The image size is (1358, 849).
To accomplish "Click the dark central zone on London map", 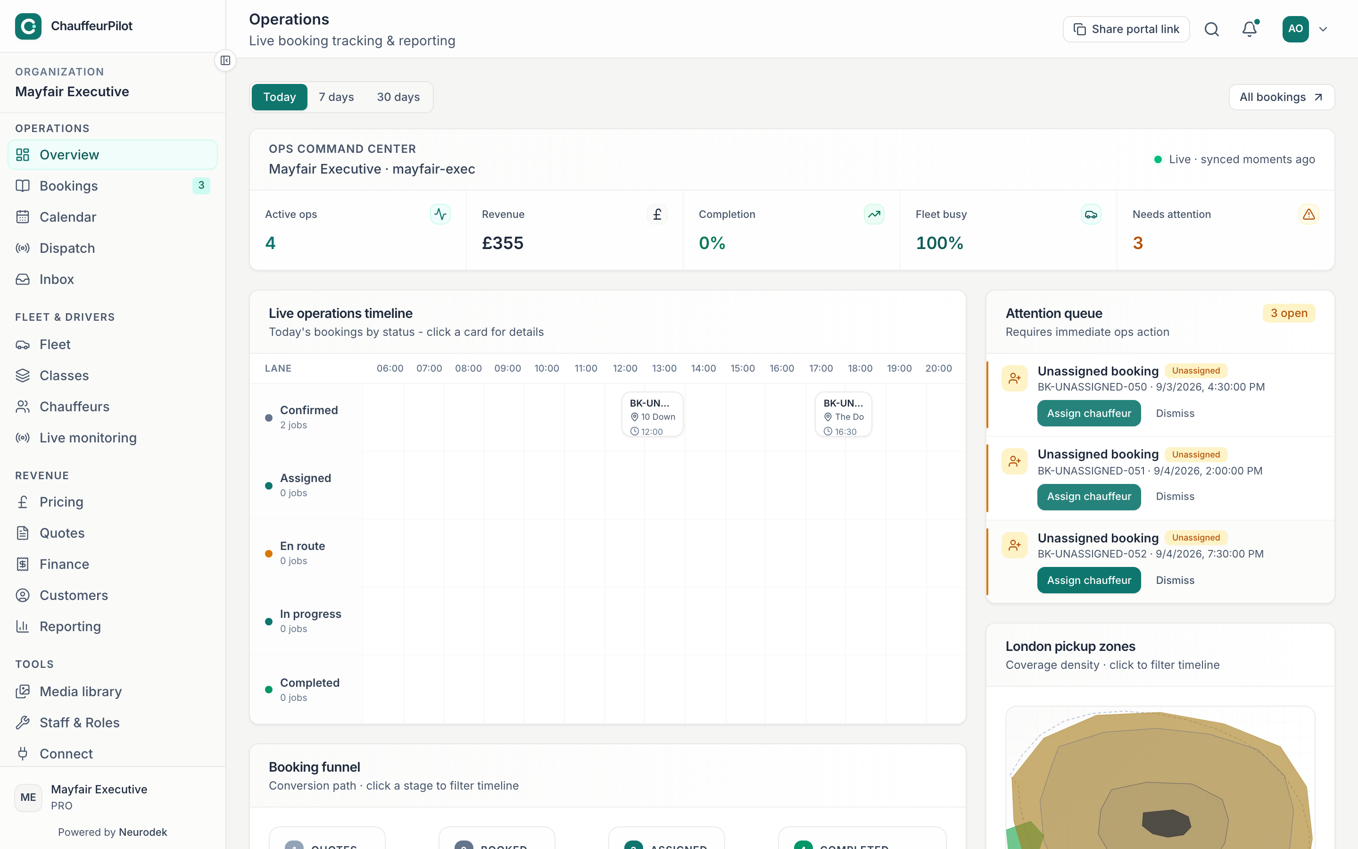I will pyautogui.click(x=1166, y=823).
